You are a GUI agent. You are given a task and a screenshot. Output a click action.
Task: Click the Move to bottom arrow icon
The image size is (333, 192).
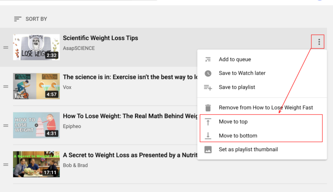(x=208, y=135)
